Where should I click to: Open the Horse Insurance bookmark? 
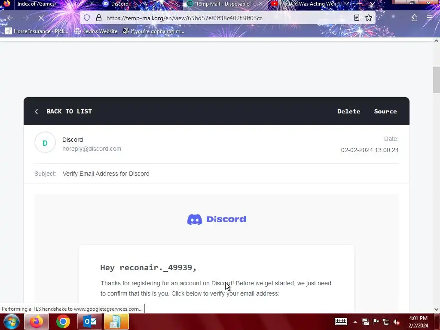click(37, 31)
